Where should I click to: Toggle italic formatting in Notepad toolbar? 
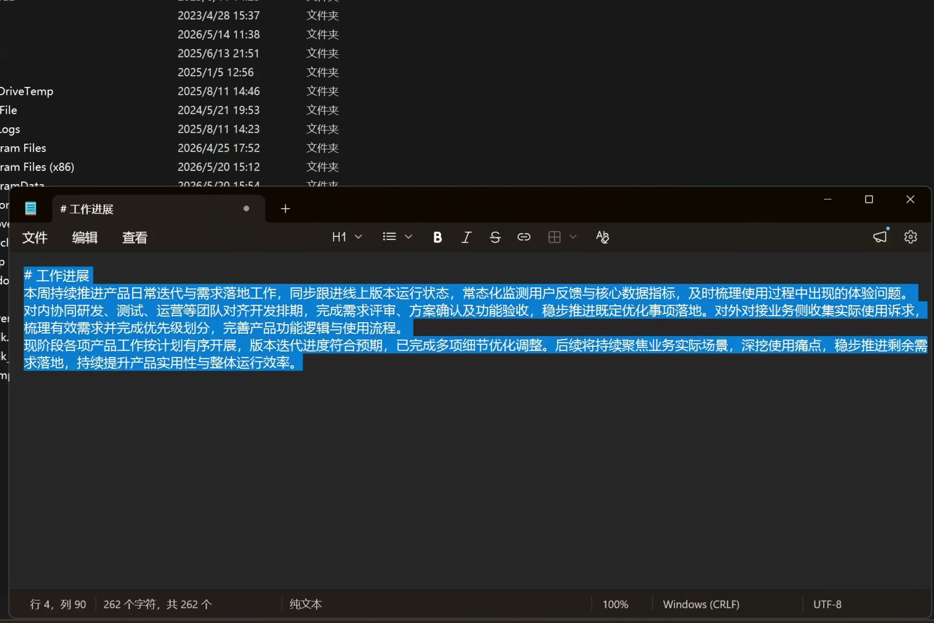coord(466,237)
